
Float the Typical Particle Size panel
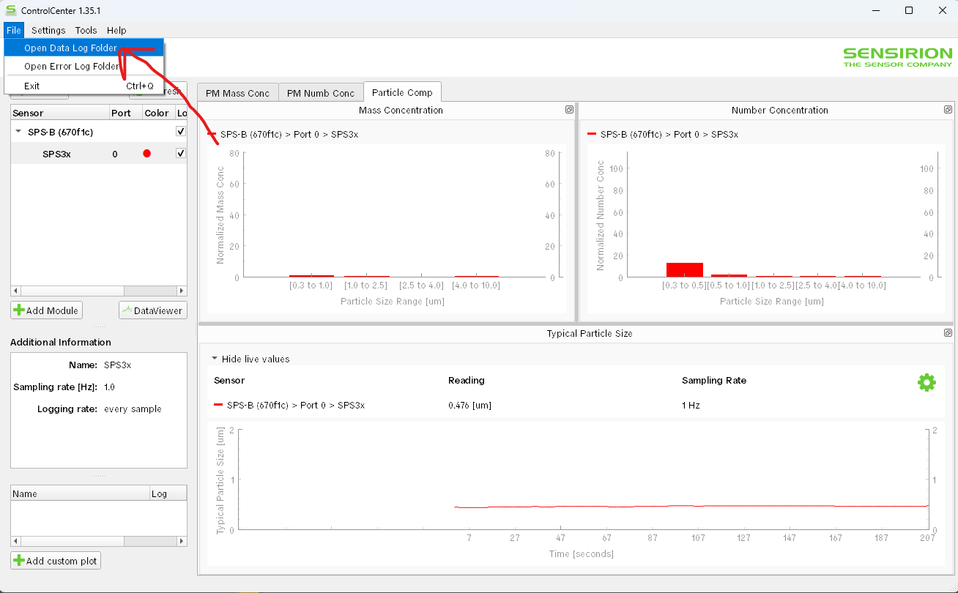(948, 333)
